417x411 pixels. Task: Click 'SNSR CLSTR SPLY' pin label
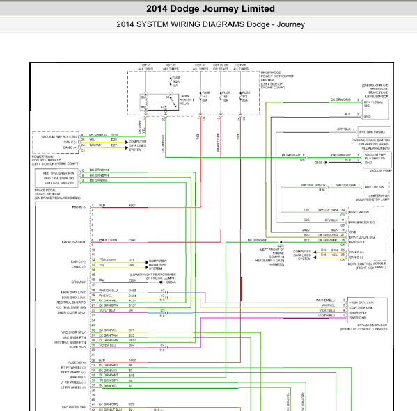point(72,312)
